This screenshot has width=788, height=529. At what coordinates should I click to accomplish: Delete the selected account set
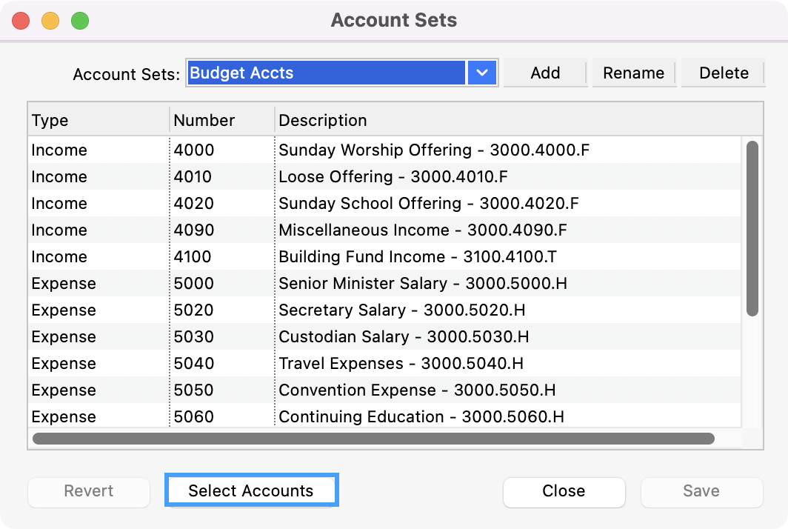tap(723, 73)
